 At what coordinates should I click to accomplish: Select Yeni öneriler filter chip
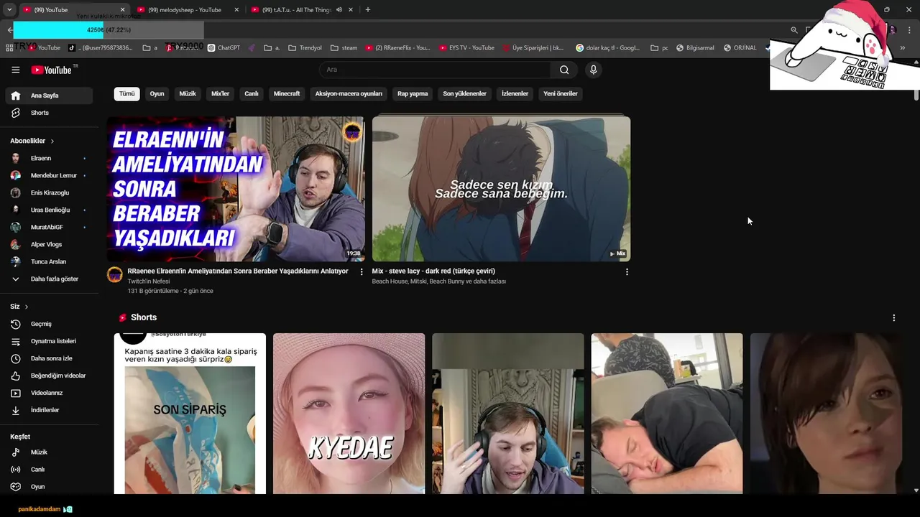(561, 93)
